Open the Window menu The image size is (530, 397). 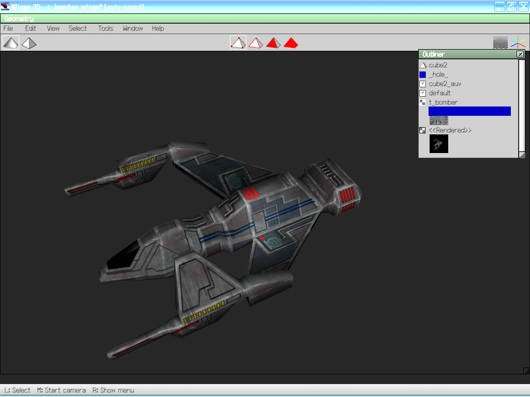pyautogui.click(x=132, y=28)
